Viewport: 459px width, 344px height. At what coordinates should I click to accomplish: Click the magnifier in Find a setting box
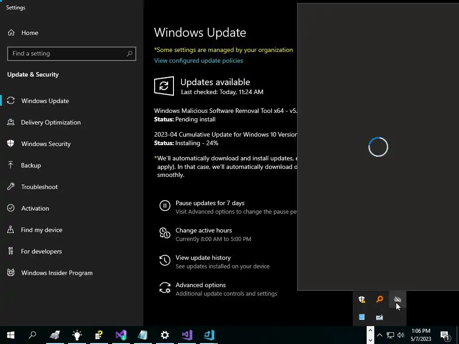130,54
